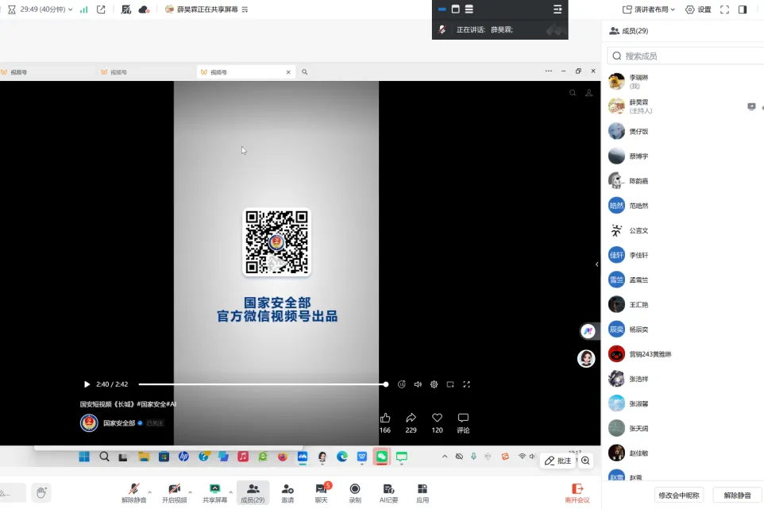Open sharing options menu next to 薛昊霖正在共享屏幕
764x509 pixels.
pos(245,10)
